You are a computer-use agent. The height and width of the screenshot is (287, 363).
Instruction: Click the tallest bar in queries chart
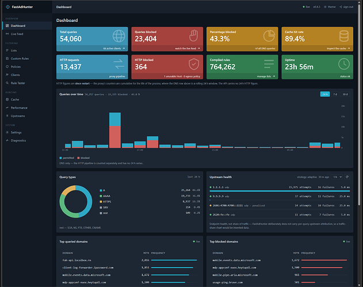115,130
